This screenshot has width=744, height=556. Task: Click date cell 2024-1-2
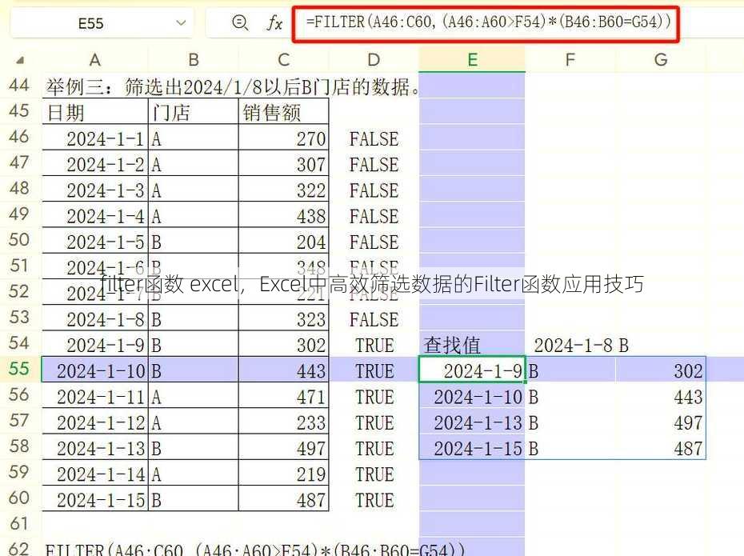coord(95,164)
